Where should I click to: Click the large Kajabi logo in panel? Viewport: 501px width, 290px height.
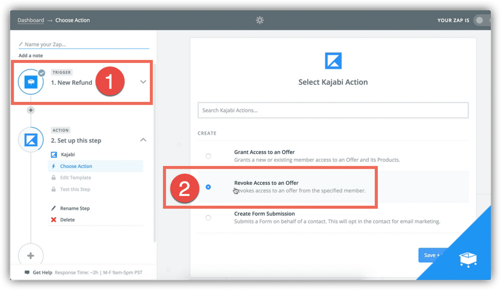click(x=333, y=60)
